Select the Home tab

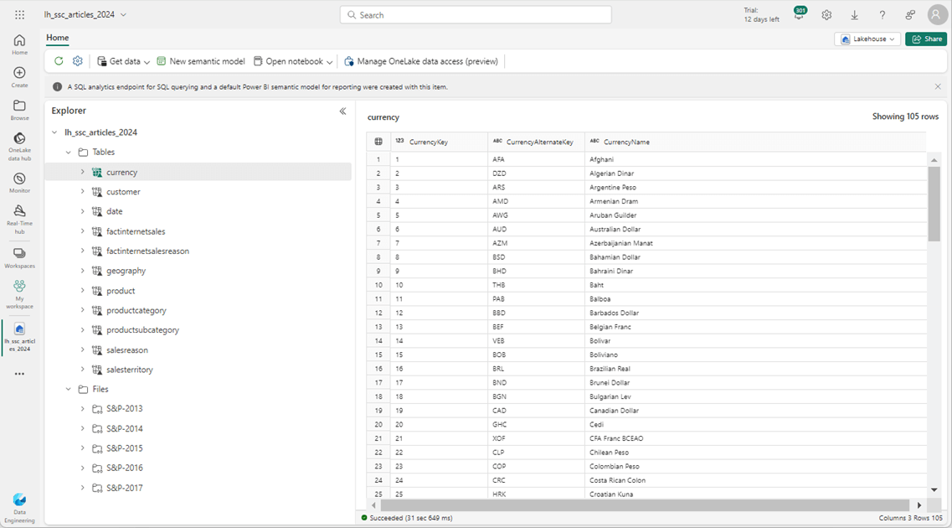pyautogui.click(x=58, y=38)
